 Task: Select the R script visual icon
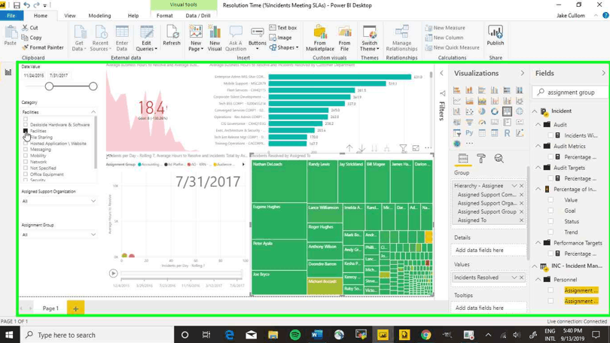[x=507, y=133]
